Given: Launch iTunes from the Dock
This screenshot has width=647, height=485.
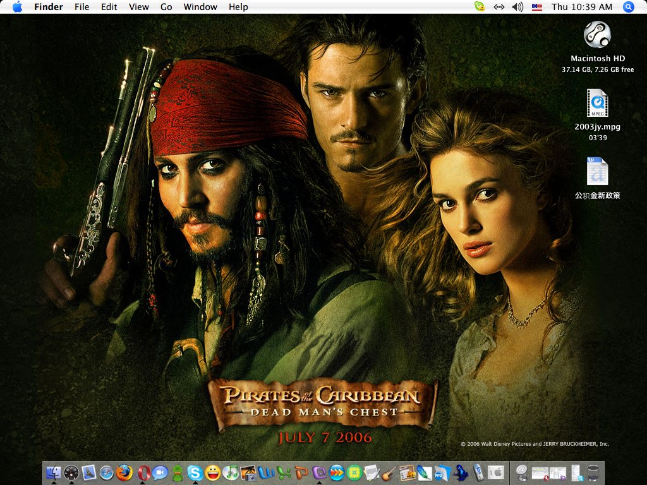Looking at the screenshot, I should click(231, 472).
